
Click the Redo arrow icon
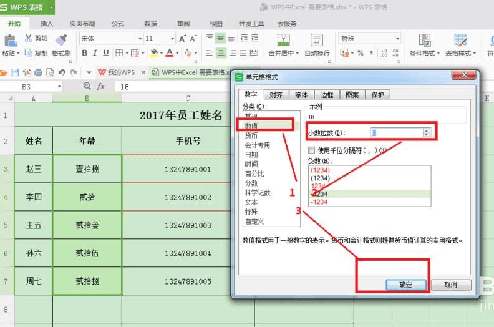tap(74, 72)
